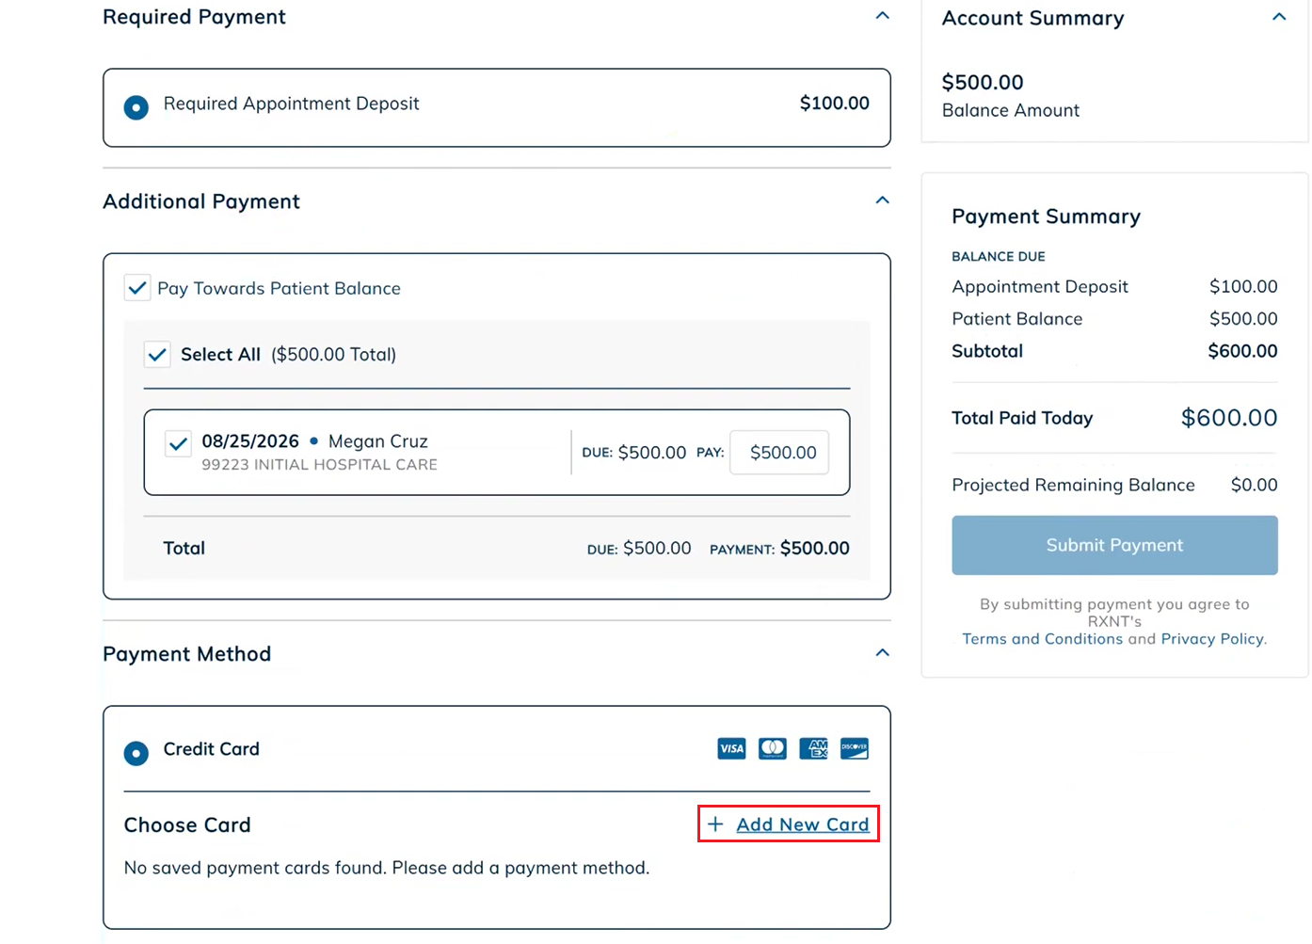The image size is (1312, 944).
Task: Click the American Express icon
Action: tap(813, 748)
